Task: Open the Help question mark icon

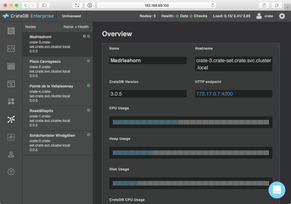Action: coord(11,172)
